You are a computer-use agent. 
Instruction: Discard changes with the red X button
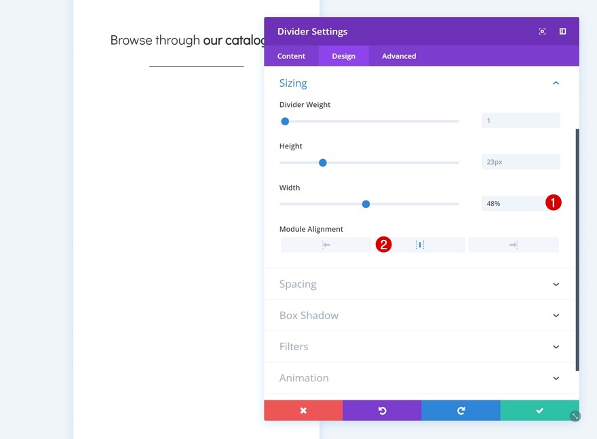pos(303,411)
